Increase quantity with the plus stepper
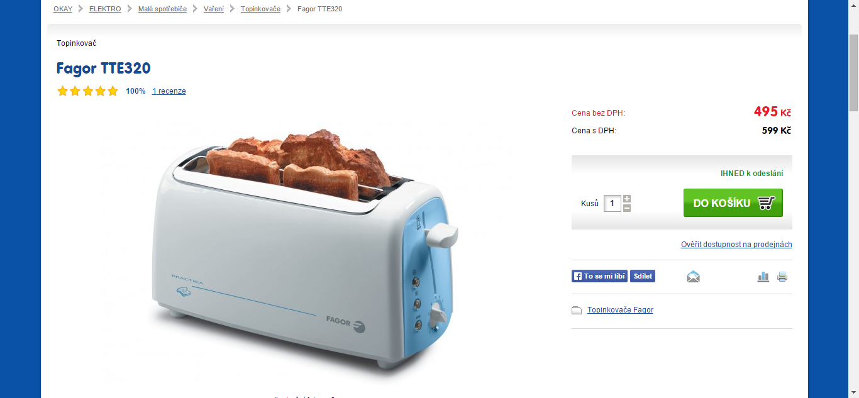Screen dimensions: 859x398 (x=627, y=199)
